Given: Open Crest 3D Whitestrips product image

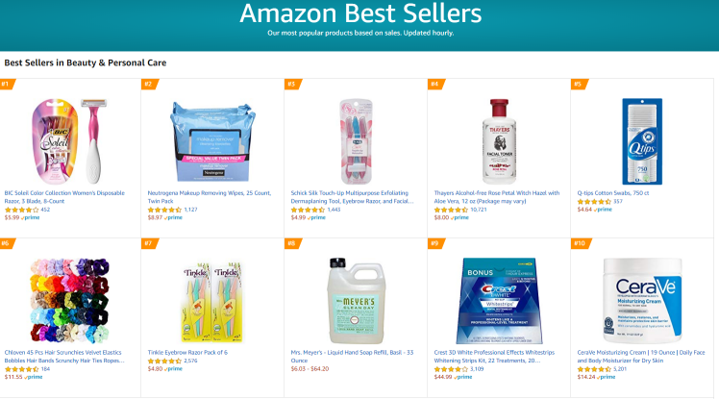Looking at the screenshot, I should tap(499, 300).
